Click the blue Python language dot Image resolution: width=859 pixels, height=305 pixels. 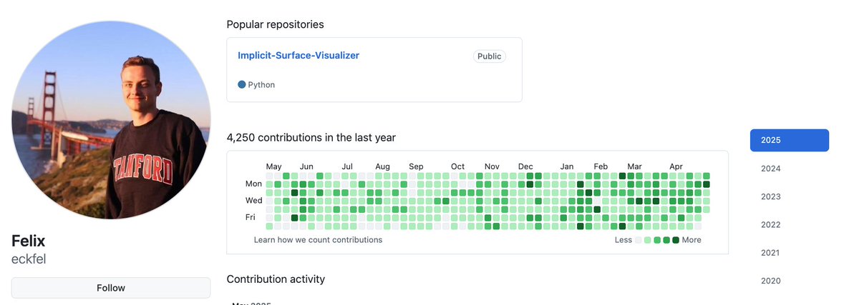242,84
